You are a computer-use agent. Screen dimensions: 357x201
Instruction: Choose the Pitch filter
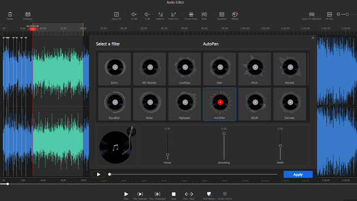coord(254,67)
